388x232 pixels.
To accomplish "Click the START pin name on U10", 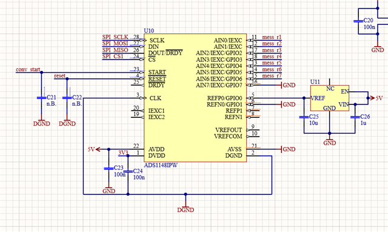I will [x=157, y=72].
